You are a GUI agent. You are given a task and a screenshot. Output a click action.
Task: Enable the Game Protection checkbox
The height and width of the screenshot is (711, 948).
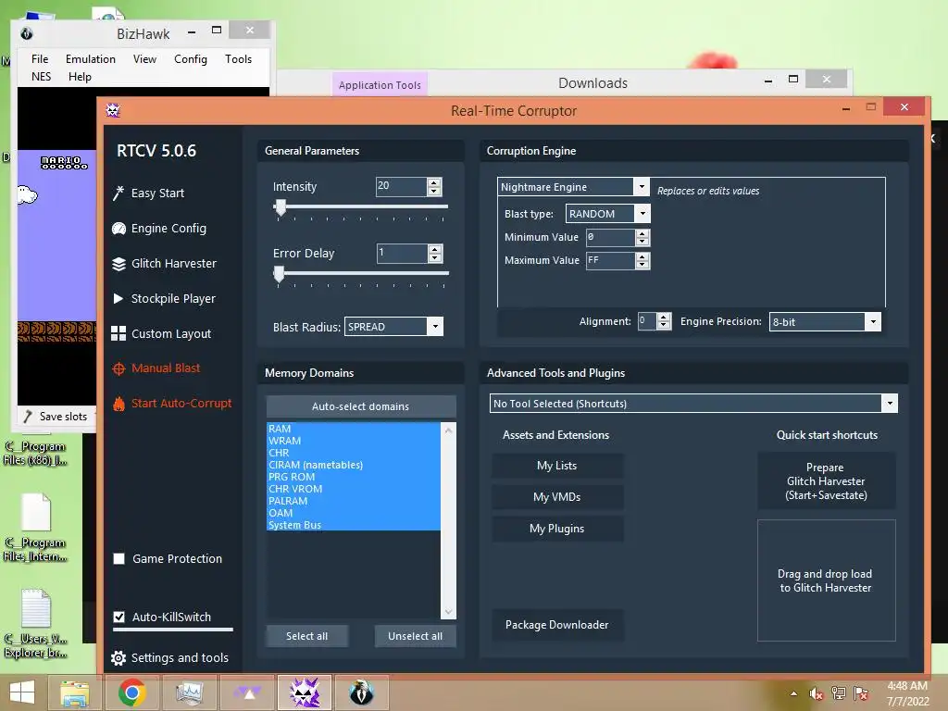(119, 558)
